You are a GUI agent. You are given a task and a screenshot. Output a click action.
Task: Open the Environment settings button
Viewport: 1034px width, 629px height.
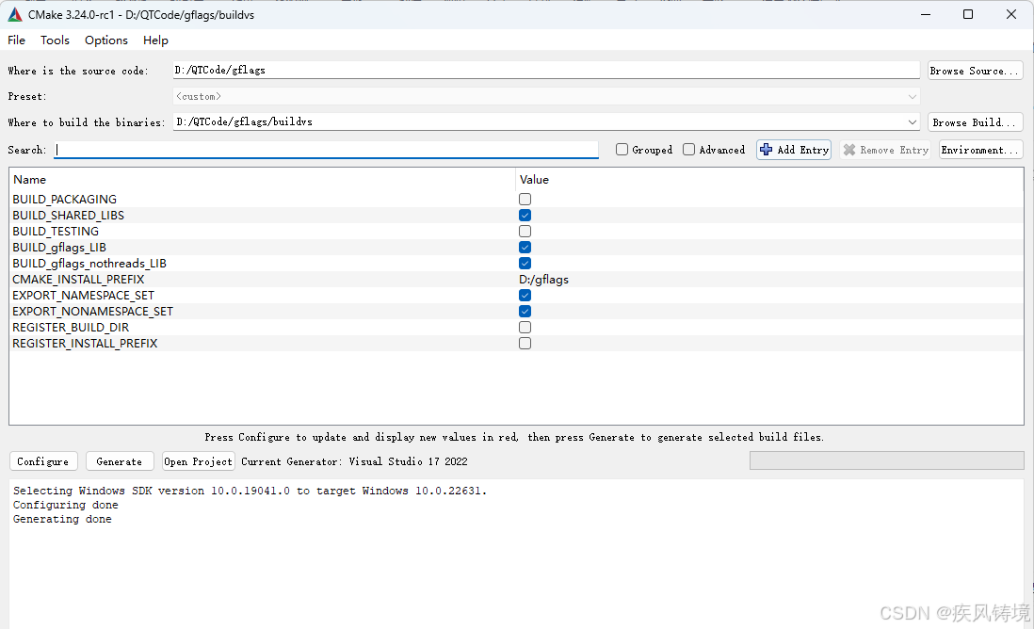980,150
